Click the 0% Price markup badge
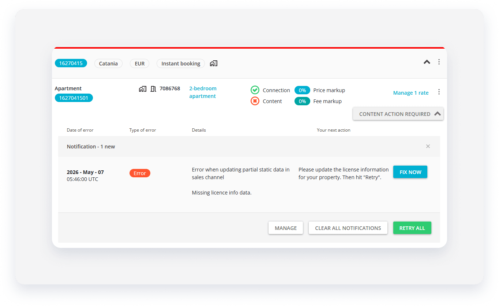 (302, 90)
